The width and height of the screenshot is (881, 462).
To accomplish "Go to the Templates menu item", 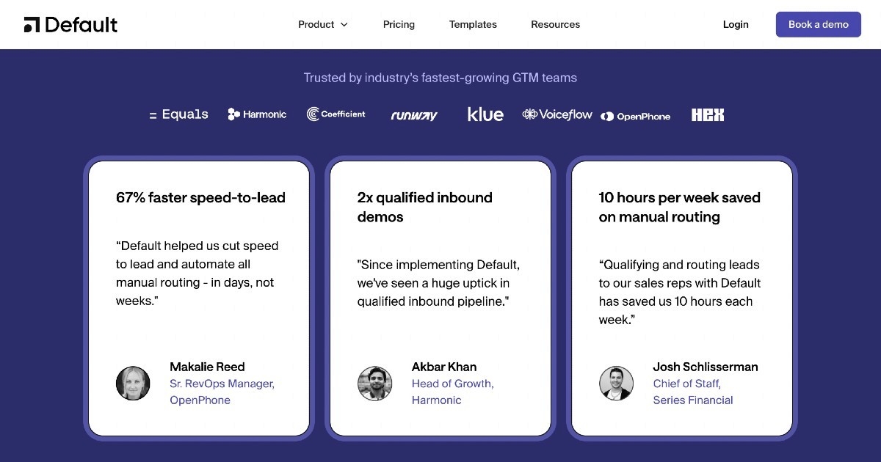I will (x=473, y=24).
